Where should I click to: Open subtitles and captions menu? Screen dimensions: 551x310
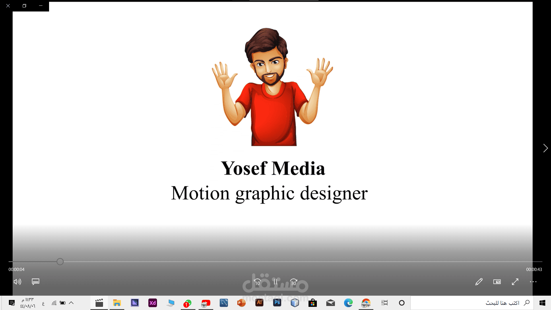tap(36, 282)
